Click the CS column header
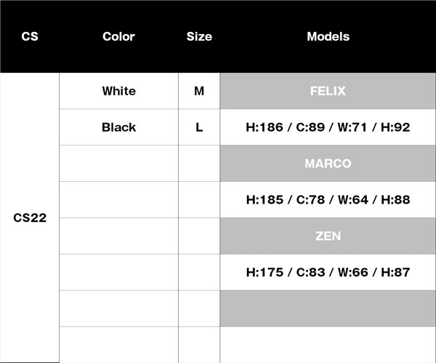Screen dimensions: 436x363 [x=30, y=36]
